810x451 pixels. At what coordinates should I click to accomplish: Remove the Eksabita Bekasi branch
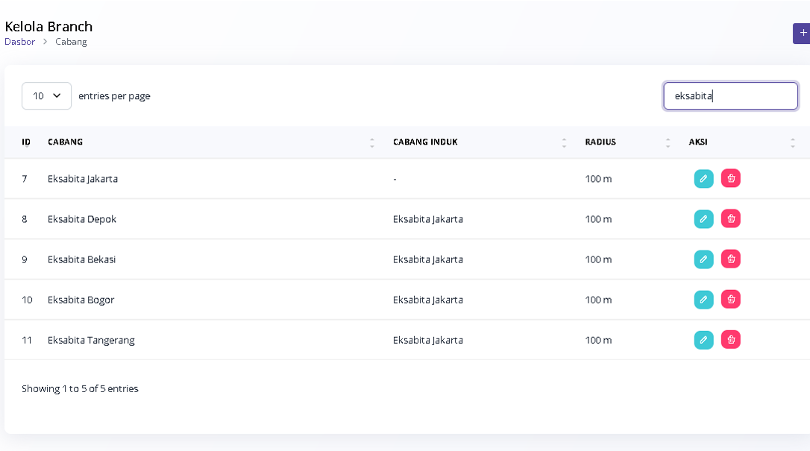click(x=730, y=259)
